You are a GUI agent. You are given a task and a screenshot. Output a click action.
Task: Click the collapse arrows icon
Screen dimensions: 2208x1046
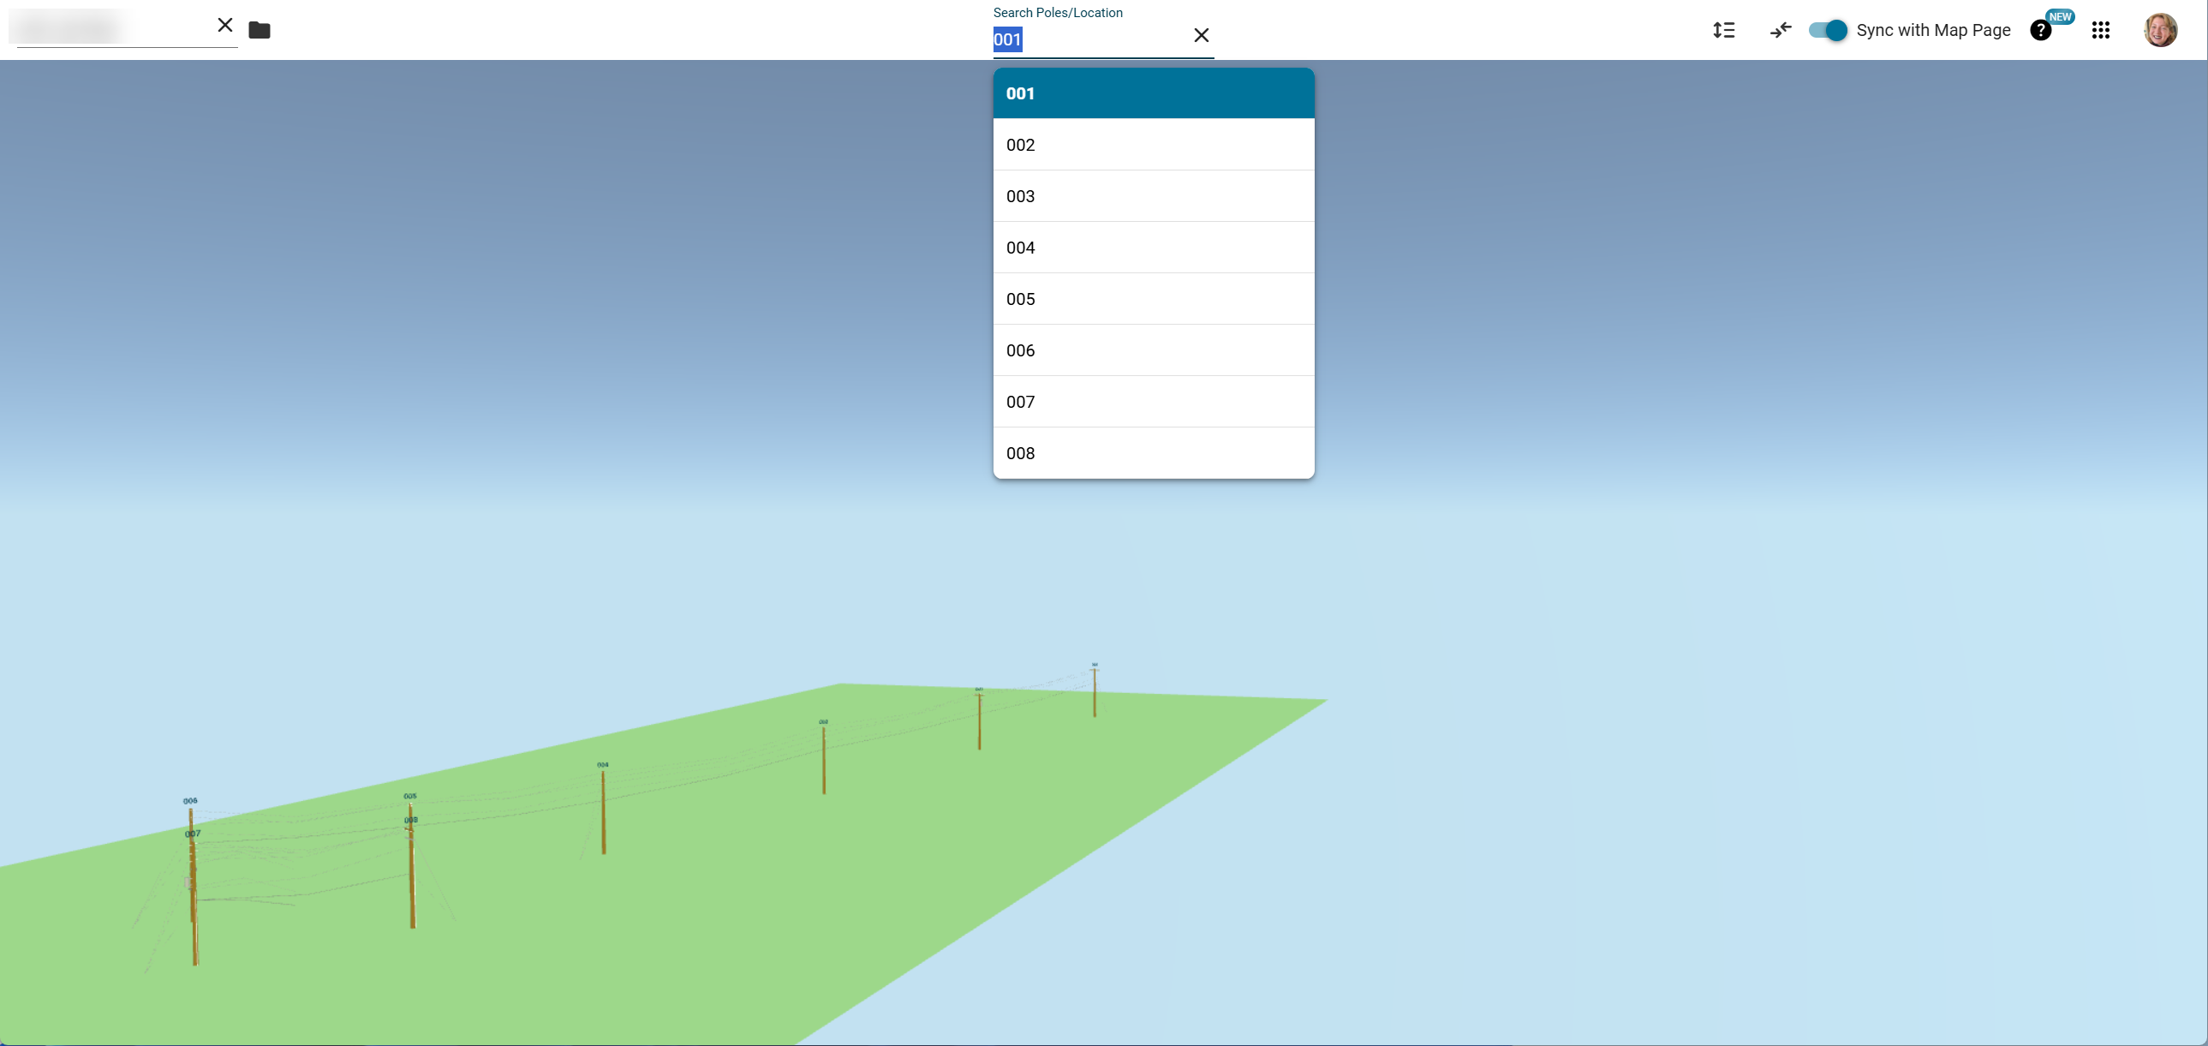(1781, 30)
